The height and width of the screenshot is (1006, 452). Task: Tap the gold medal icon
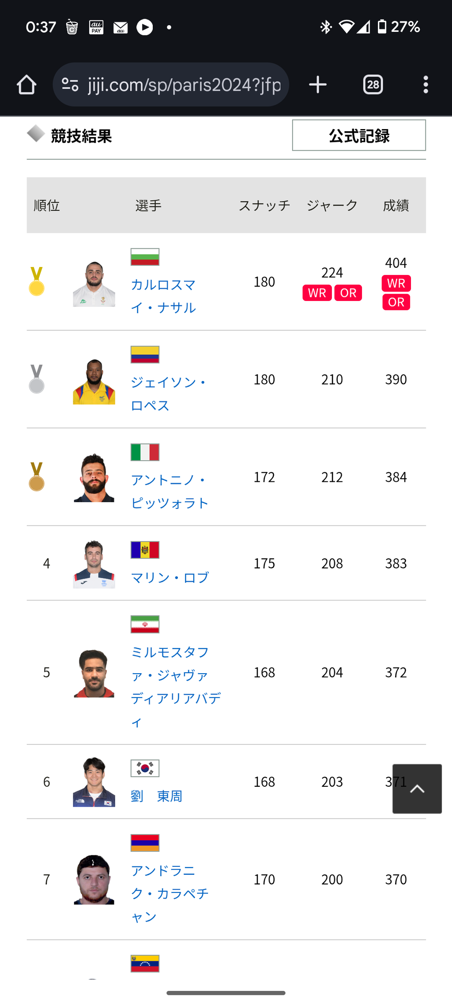[x=37, y=282]
